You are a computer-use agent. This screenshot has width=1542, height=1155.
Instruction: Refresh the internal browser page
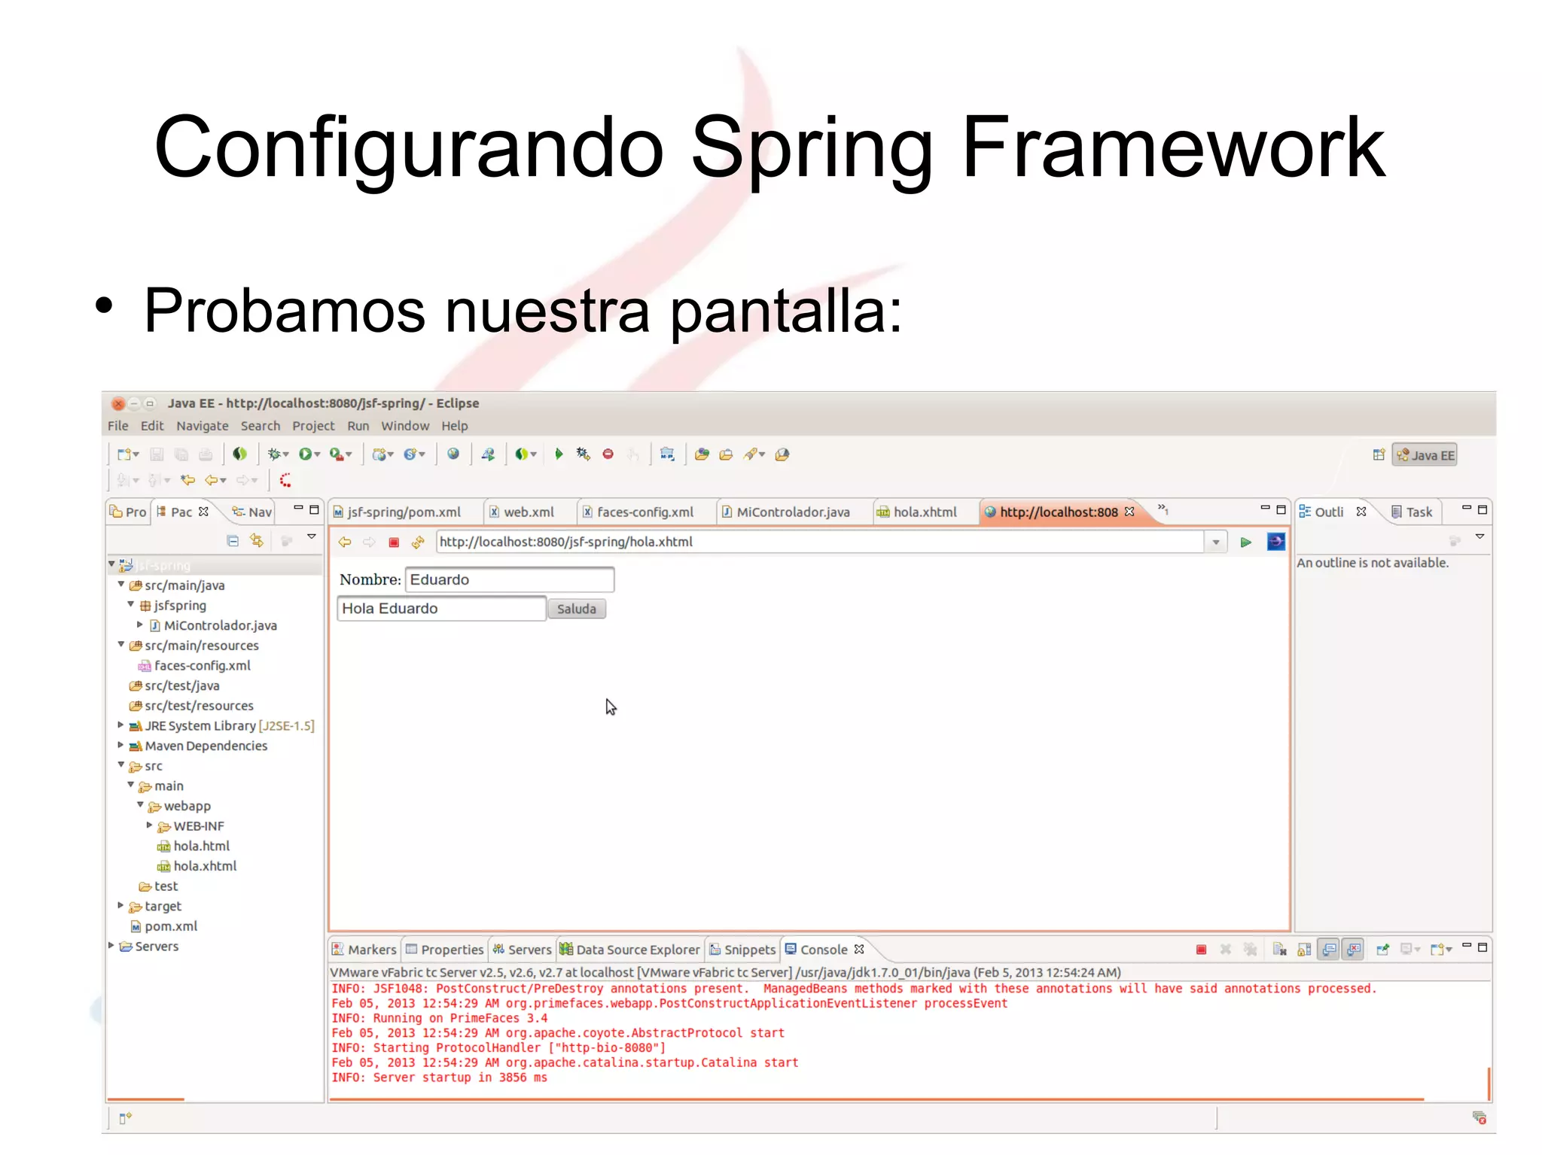pyautogui.click(x=418, y=542)
